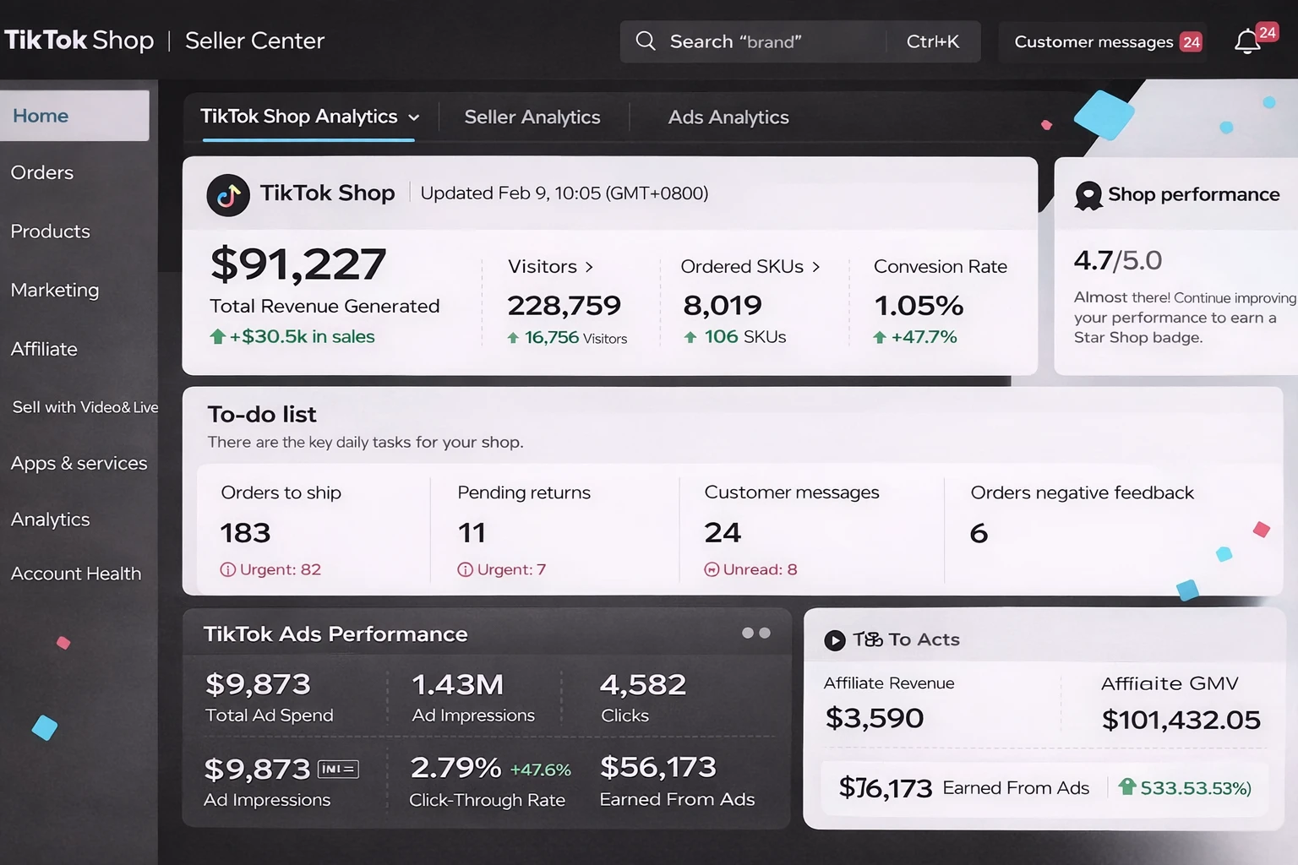This screenshot has height=865, width=1298.
Task: Click the 4,582 Clicks value
Action: coord(643,684)
